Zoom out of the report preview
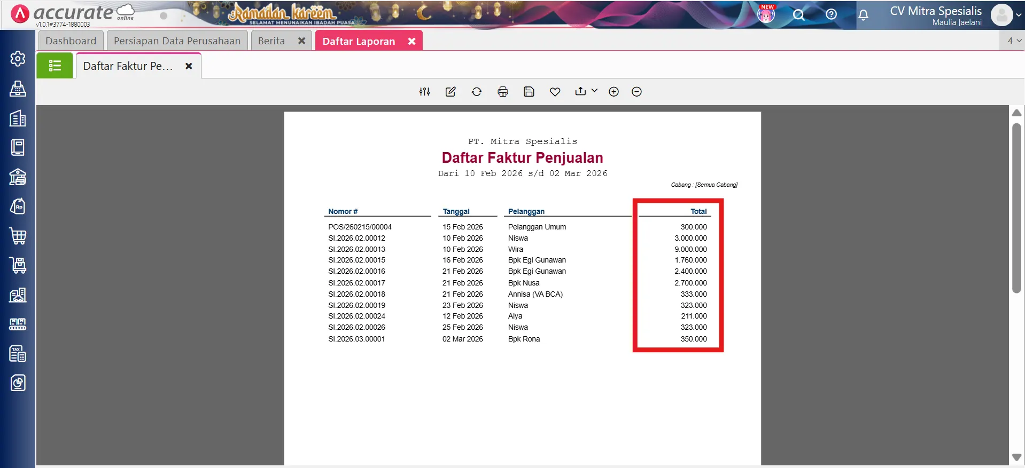 pos(636,92)
